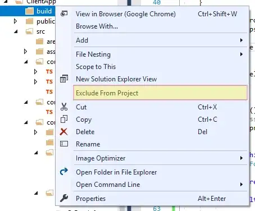
Task: Expand the Add submenu arrow
Action: tap(242, 40)
